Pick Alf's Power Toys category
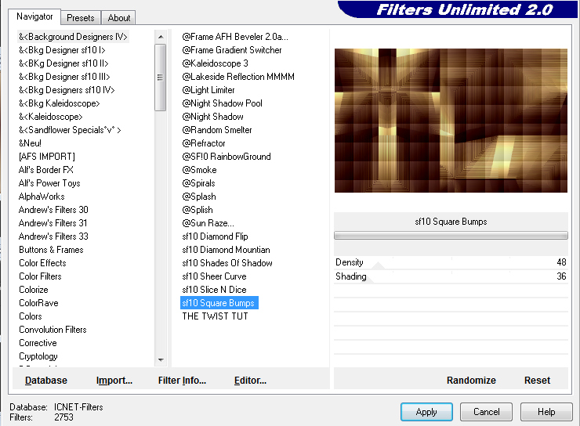580x426 pixels. (49, 183)
